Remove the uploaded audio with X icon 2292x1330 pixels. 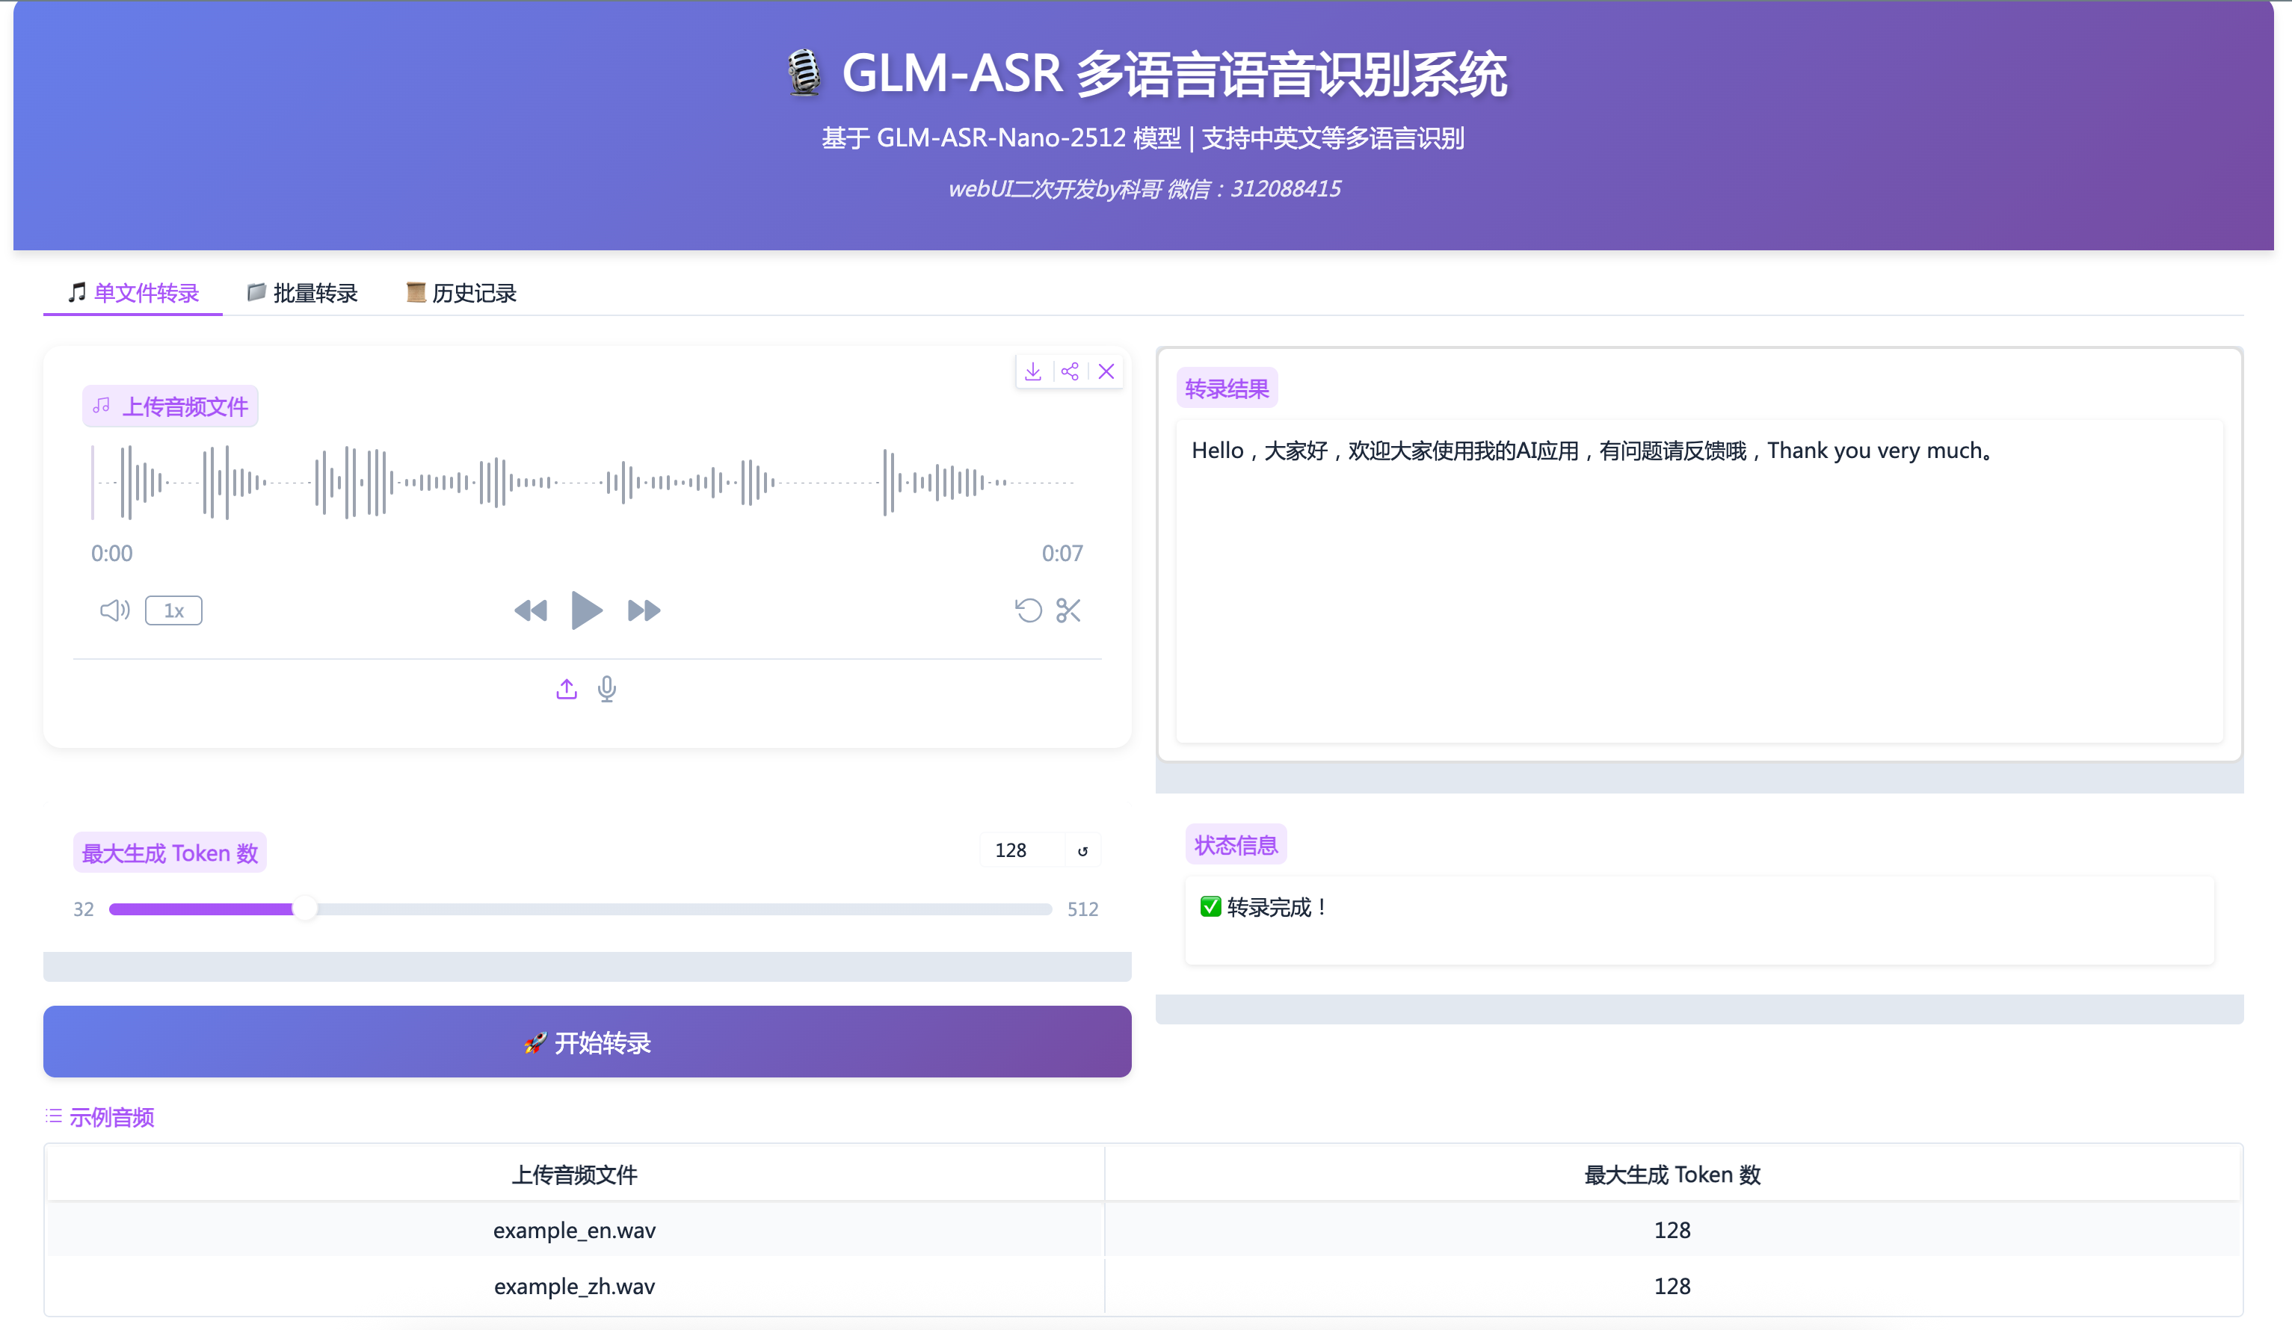click(x=1106, y=372)
